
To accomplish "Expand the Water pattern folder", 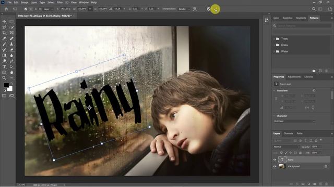I will point(274,51).
